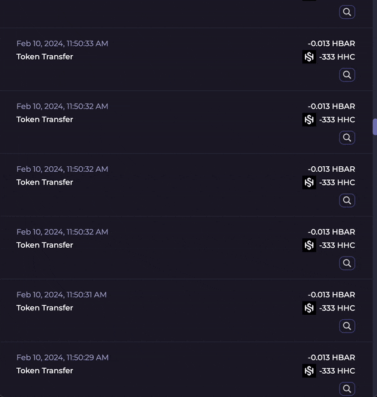The image size is (377, 397).
Task: Open magnifier for the earliest 11:50:32 AM transfer
Action: 347,263
